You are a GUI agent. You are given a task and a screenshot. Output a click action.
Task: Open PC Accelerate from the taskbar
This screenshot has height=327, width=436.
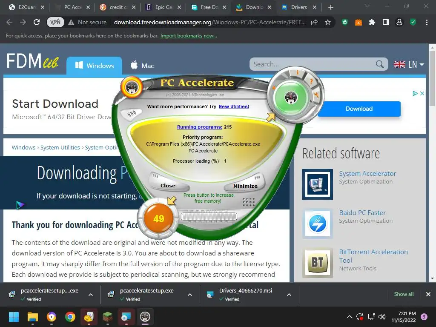[x=145, y=317]
